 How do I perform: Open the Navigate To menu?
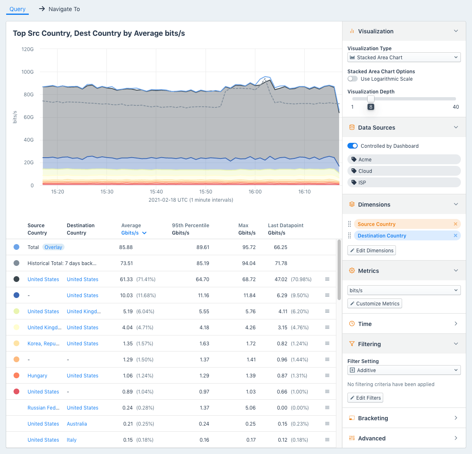tap(59, 9)
